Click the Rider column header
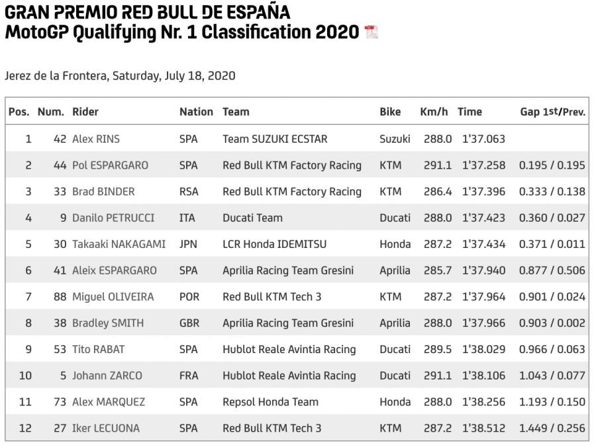The image size is (596, 447). click(x=85, y=112)
